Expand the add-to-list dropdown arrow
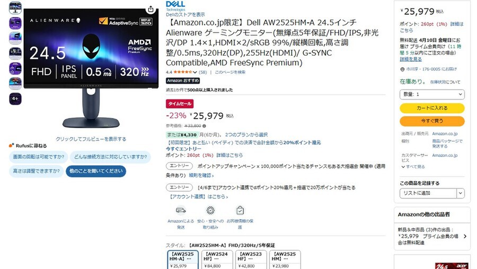Viewport: 477px width, 269px height. click(461, 193)
